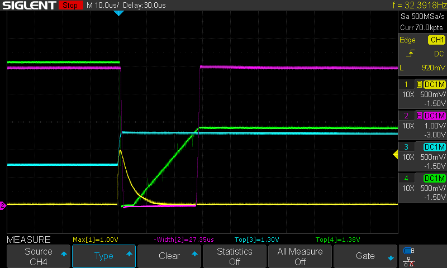Click the CH1 trigger source badge
Screen dimensions: 447x268
click(x=436, y=40)
